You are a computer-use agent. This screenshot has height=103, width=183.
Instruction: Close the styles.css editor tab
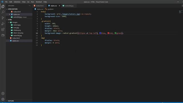point(59,6)
